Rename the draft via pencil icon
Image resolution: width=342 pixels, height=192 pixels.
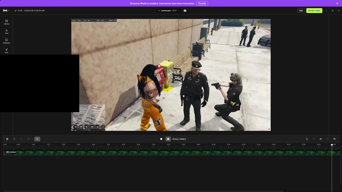(15, 11)
